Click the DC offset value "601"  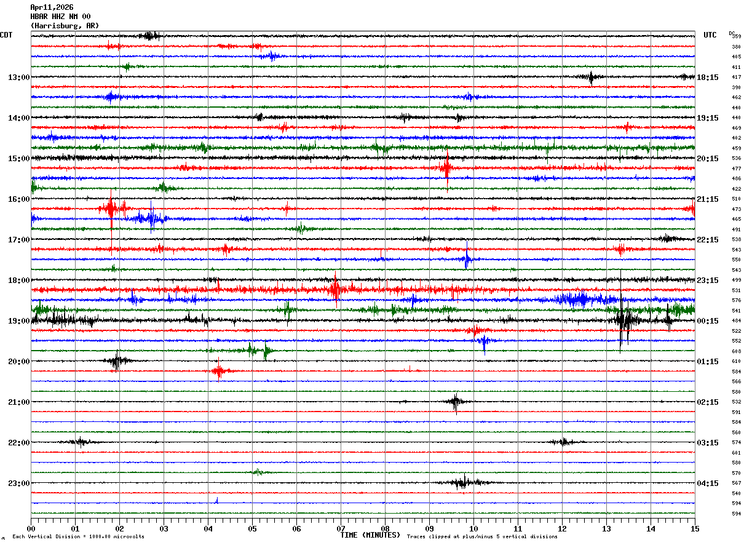[x=736, y=453]
